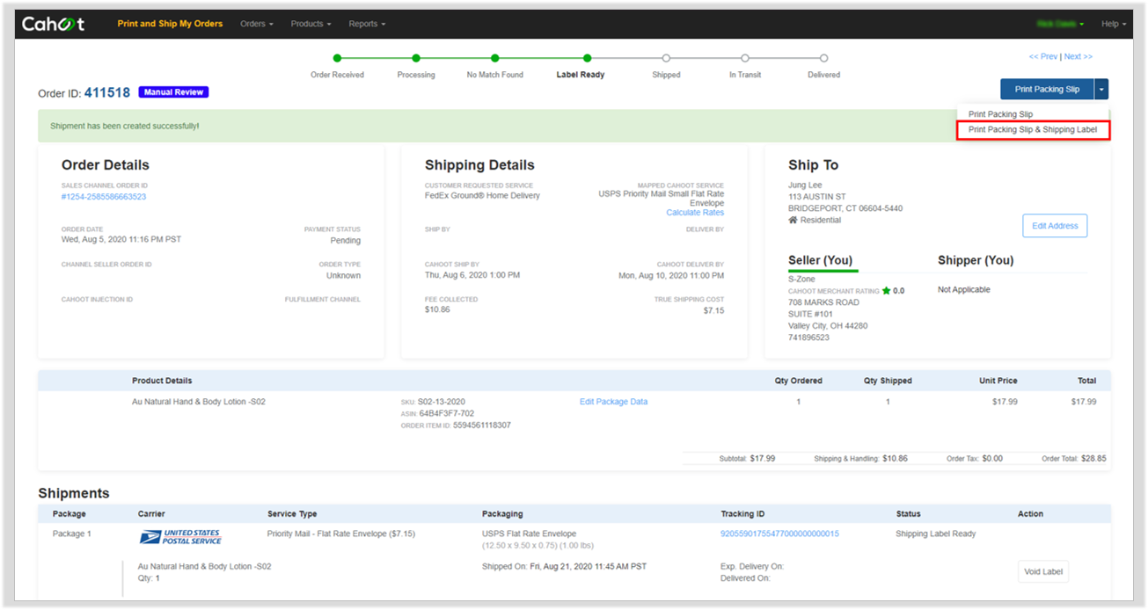The height and width of the screenshot is (610, 1148).
Task: Click the Edit Package Data link
Action: click(x=613, y=402)
